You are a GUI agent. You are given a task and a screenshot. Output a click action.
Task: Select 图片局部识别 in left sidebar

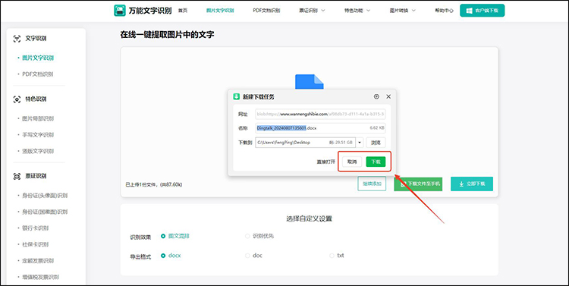[38, 118]
